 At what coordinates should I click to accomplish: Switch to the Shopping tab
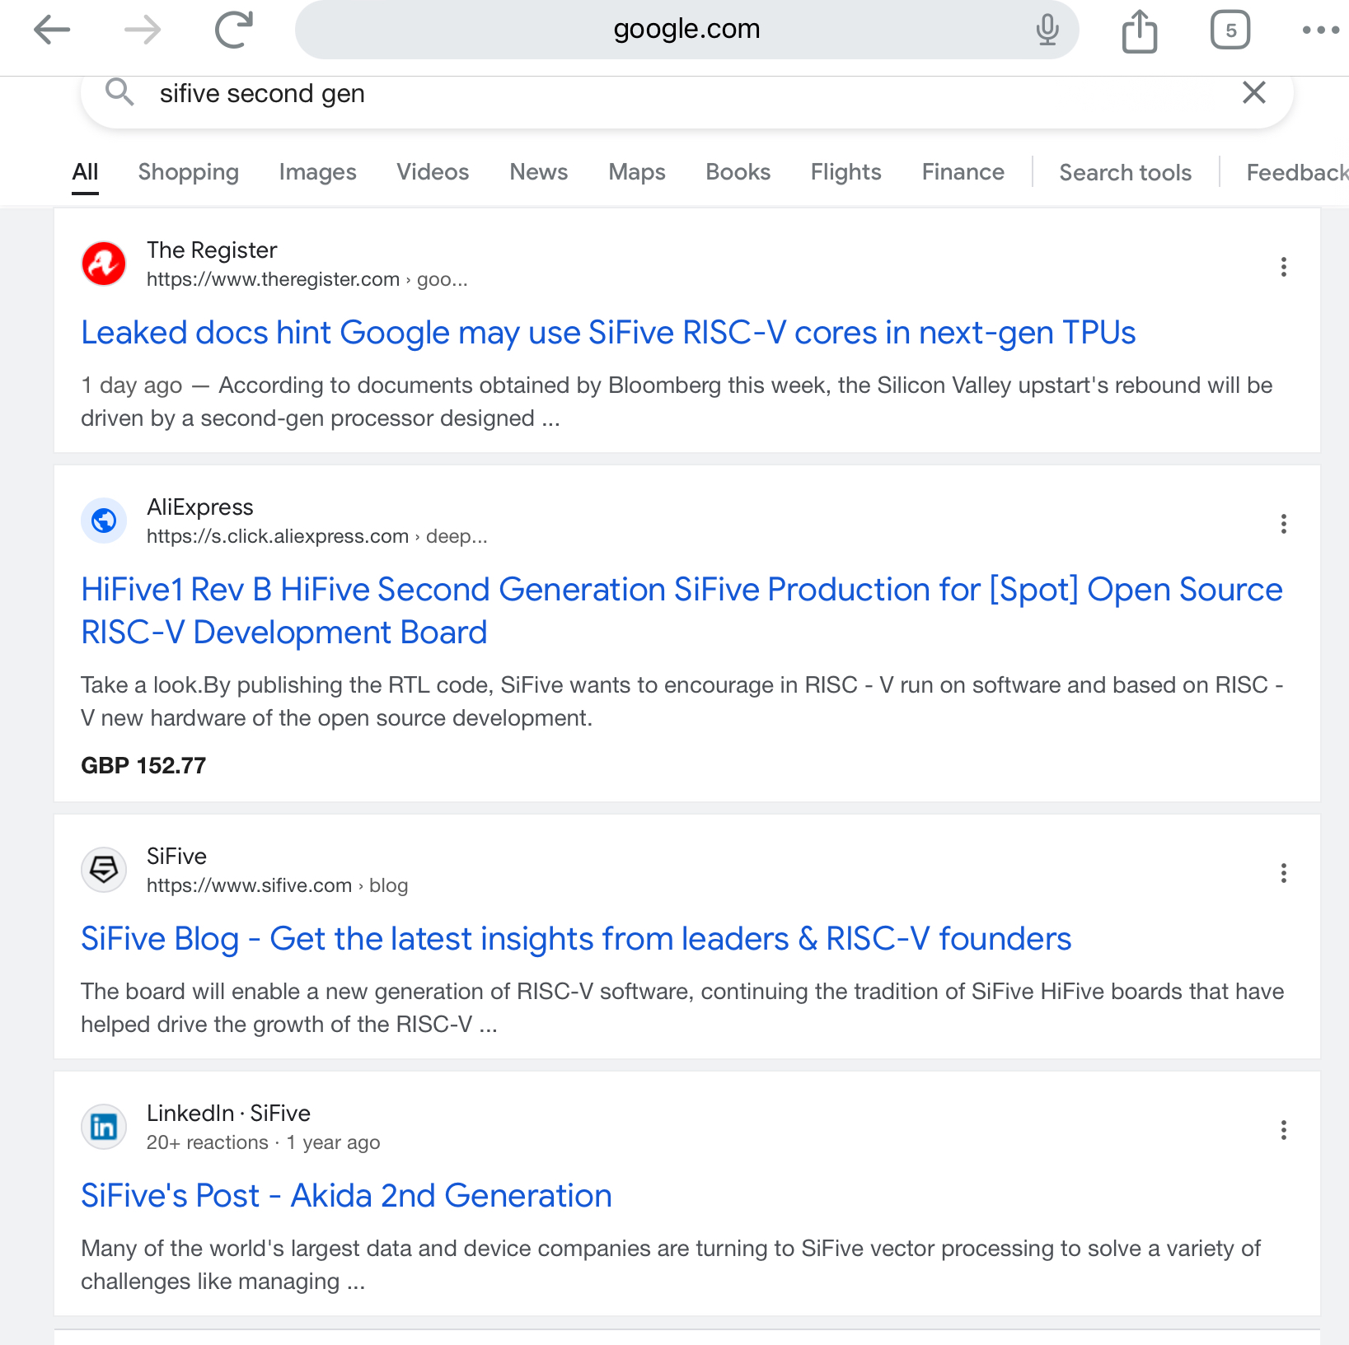pos(188,172)
